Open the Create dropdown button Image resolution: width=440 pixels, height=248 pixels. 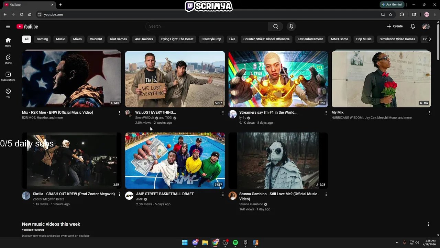[x=395, y=27]
